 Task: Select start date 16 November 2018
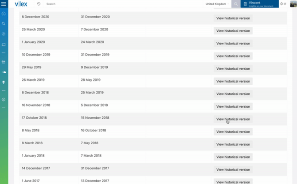pyautogui.click(x=36, y=105)
